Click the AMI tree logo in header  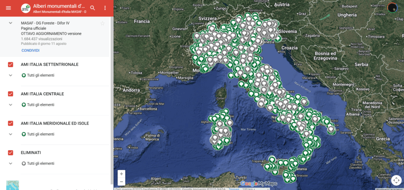coord(26,8)
